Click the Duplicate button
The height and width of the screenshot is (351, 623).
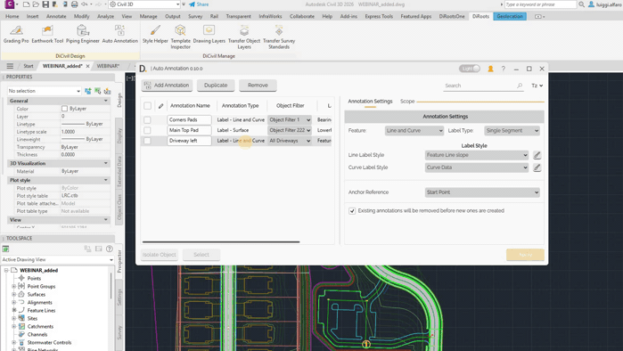click(216, 86)
